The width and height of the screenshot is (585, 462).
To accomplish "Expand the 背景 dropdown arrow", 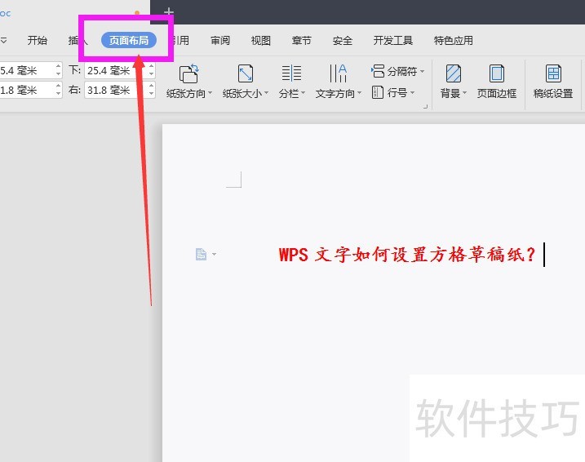I will (464, 93).
